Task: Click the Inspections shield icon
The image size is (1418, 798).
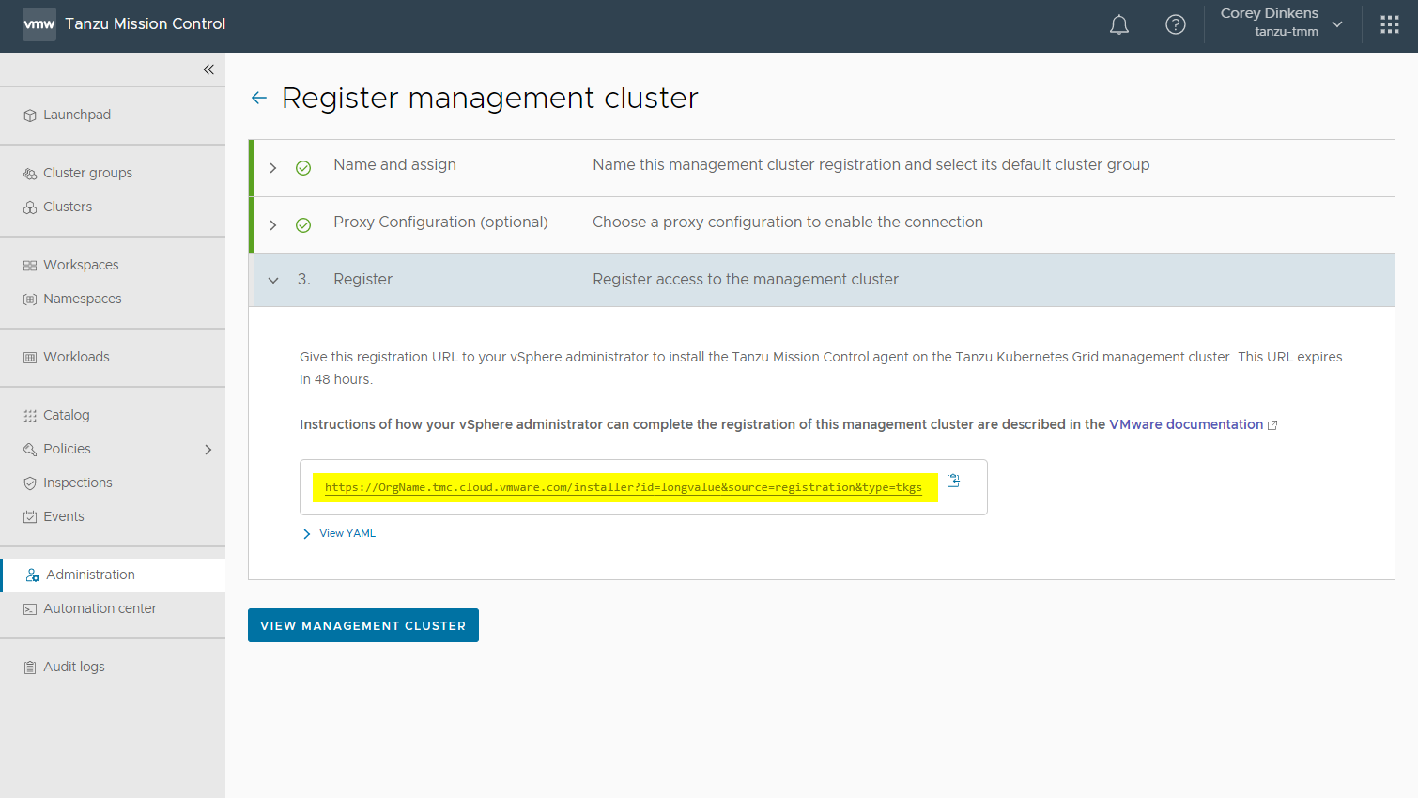Action: (x=30, y=483)
